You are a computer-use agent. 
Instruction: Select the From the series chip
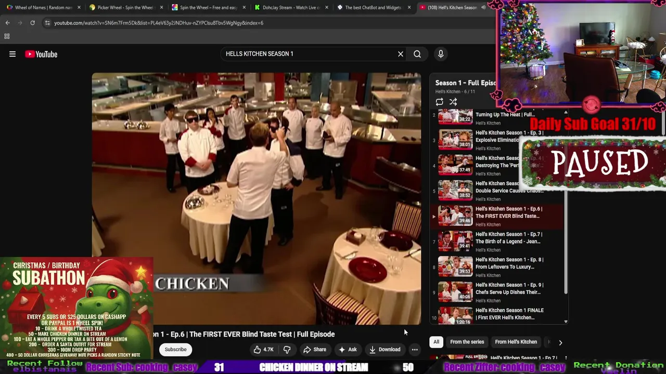tap(467, 342)
